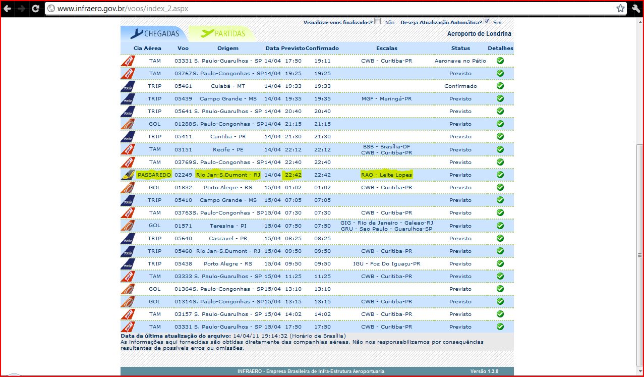Click 'IGU - Foz Do Iguaçu-PR' stopover text
This screenshot has width=644, height=377.
click(x=387, y=263)
